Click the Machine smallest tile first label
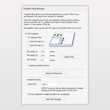This screenshot has height=110, width=110. pyautogui.click(x=39, y=65)
